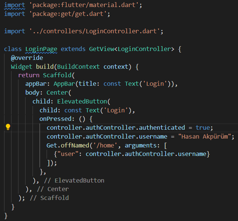Click the 'arguments' named parameter
The height and width of the screenshot is (221, 238).
click(141, 145)
